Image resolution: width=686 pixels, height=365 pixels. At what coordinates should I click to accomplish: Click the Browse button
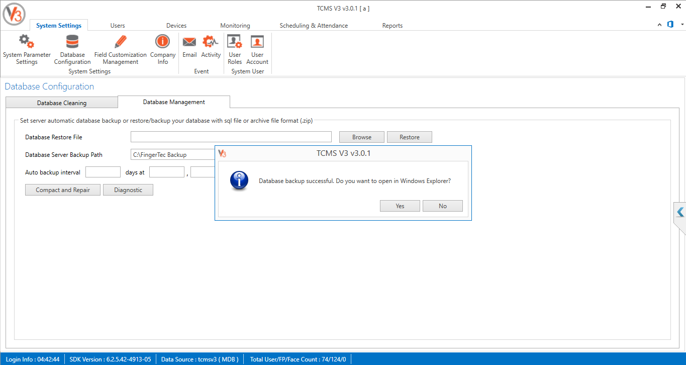point(362,137)
